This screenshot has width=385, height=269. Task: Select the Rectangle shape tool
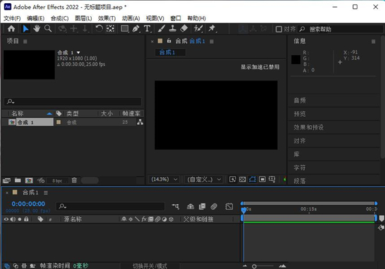tap(124, 29)
